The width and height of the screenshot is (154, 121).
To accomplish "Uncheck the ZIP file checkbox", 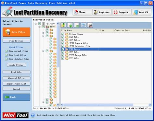I will 63,58.
